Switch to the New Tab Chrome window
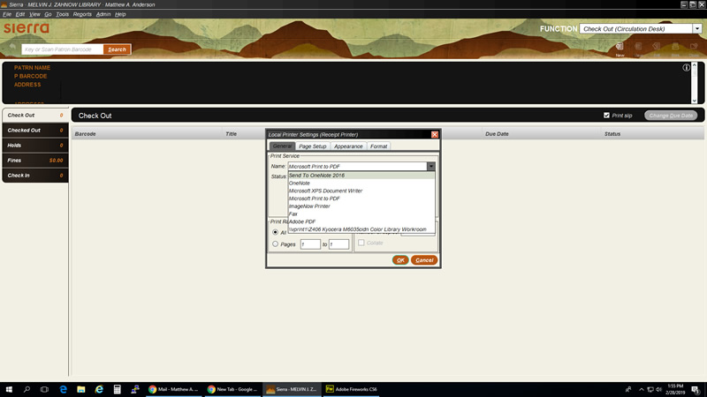 tap(232, 389)
